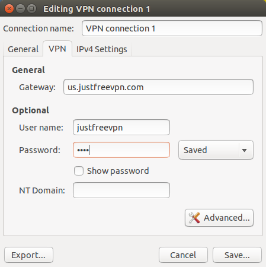Enable the Show password checkbox
The height and width of the screenshot is (267, 266).
pos(79,171)
